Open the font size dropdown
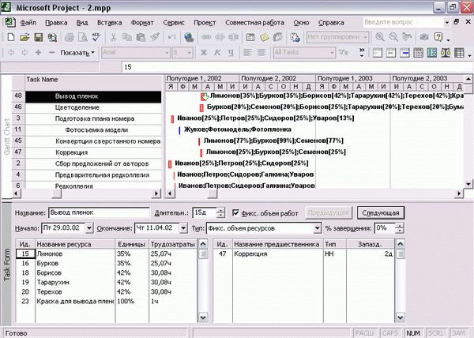This screenshot has width=474, height=338. coord(190,53)
